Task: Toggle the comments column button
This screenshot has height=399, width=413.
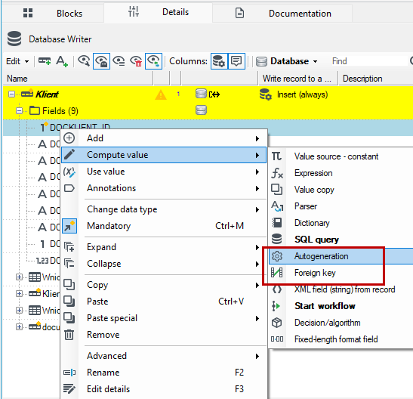Action: coord(236,61)
